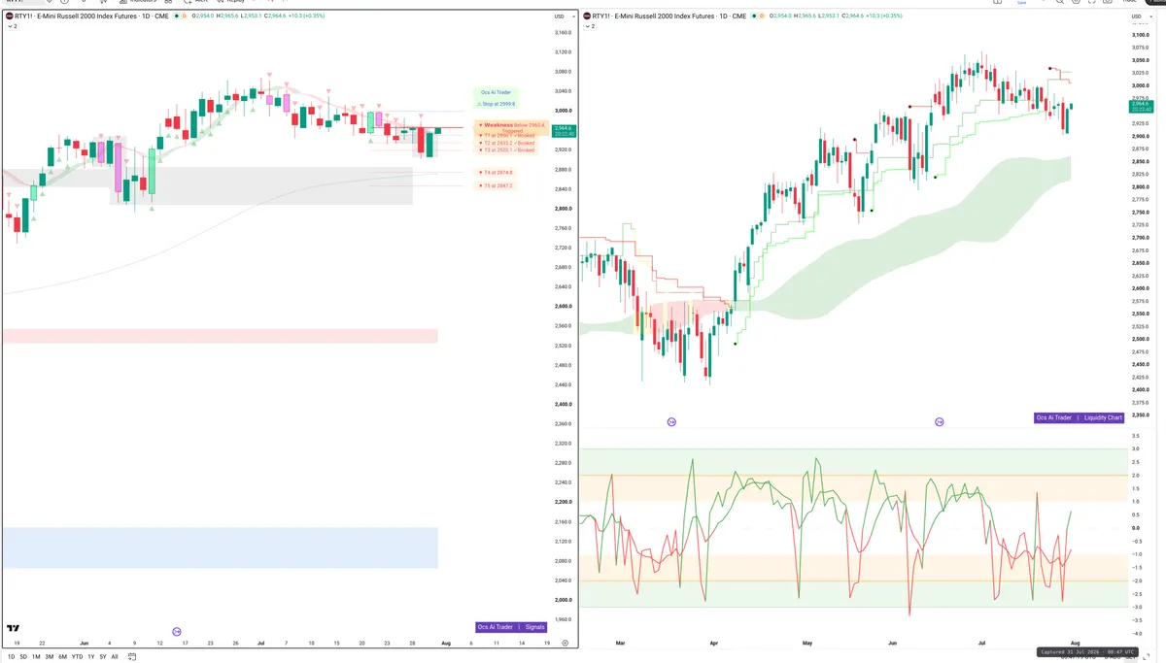Click orange D delayed-data badge in right chart
This screenshot has height=663, width=1166.
[x=760, y=17]
